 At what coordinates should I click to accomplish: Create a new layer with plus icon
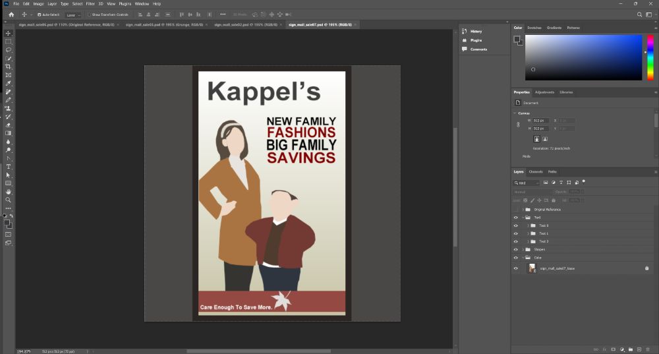coord(639,349)
